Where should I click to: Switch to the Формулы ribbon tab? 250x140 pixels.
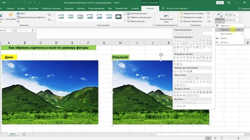(69, 9)
